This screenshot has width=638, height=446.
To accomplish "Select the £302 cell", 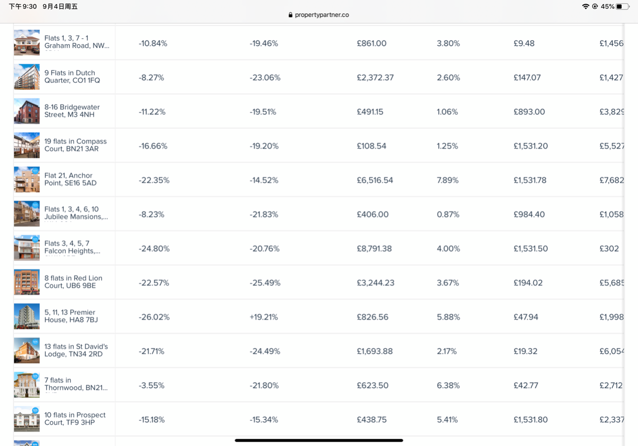I will 609,248.
